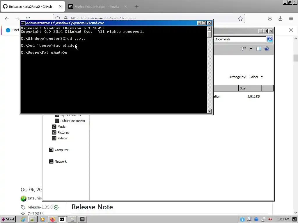
Task: Click cmd scrollbar down arrow
Action: [x=210, y=111]
